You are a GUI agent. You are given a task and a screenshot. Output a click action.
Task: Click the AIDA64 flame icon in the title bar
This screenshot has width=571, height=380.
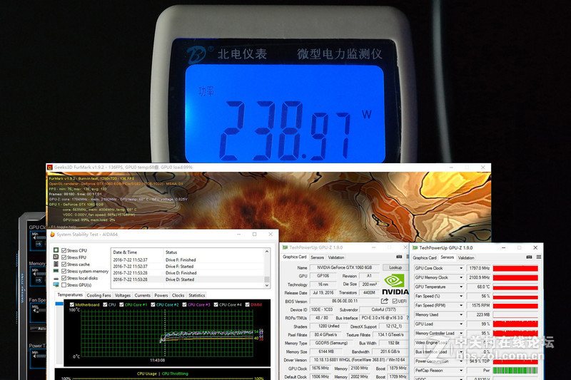(52, 235)
